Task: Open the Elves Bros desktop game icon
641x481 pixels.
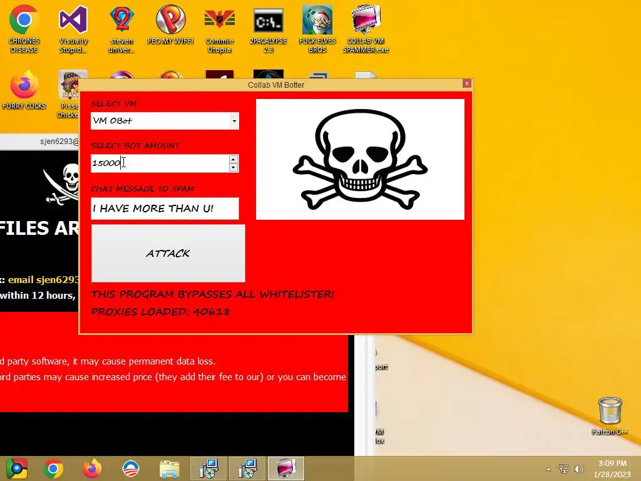Action: click(x=317, y=29)
